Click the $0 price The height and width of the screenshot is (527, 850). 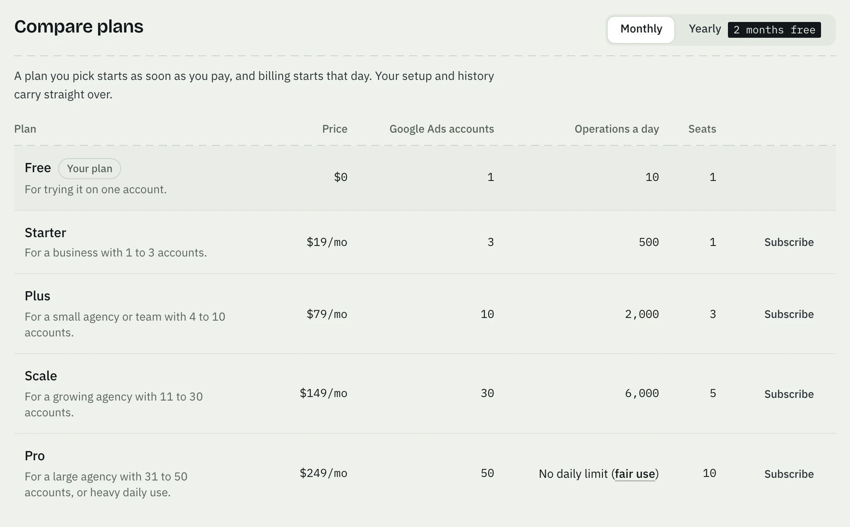341,177
